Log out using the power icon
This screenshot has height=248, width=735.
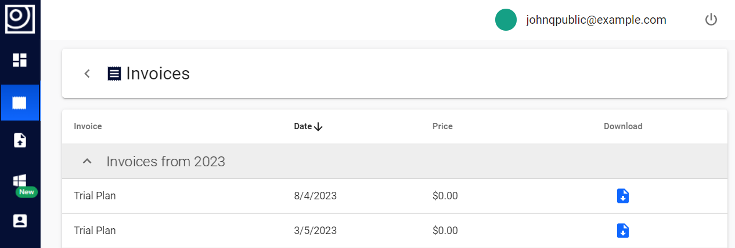(x=711, y=20)
